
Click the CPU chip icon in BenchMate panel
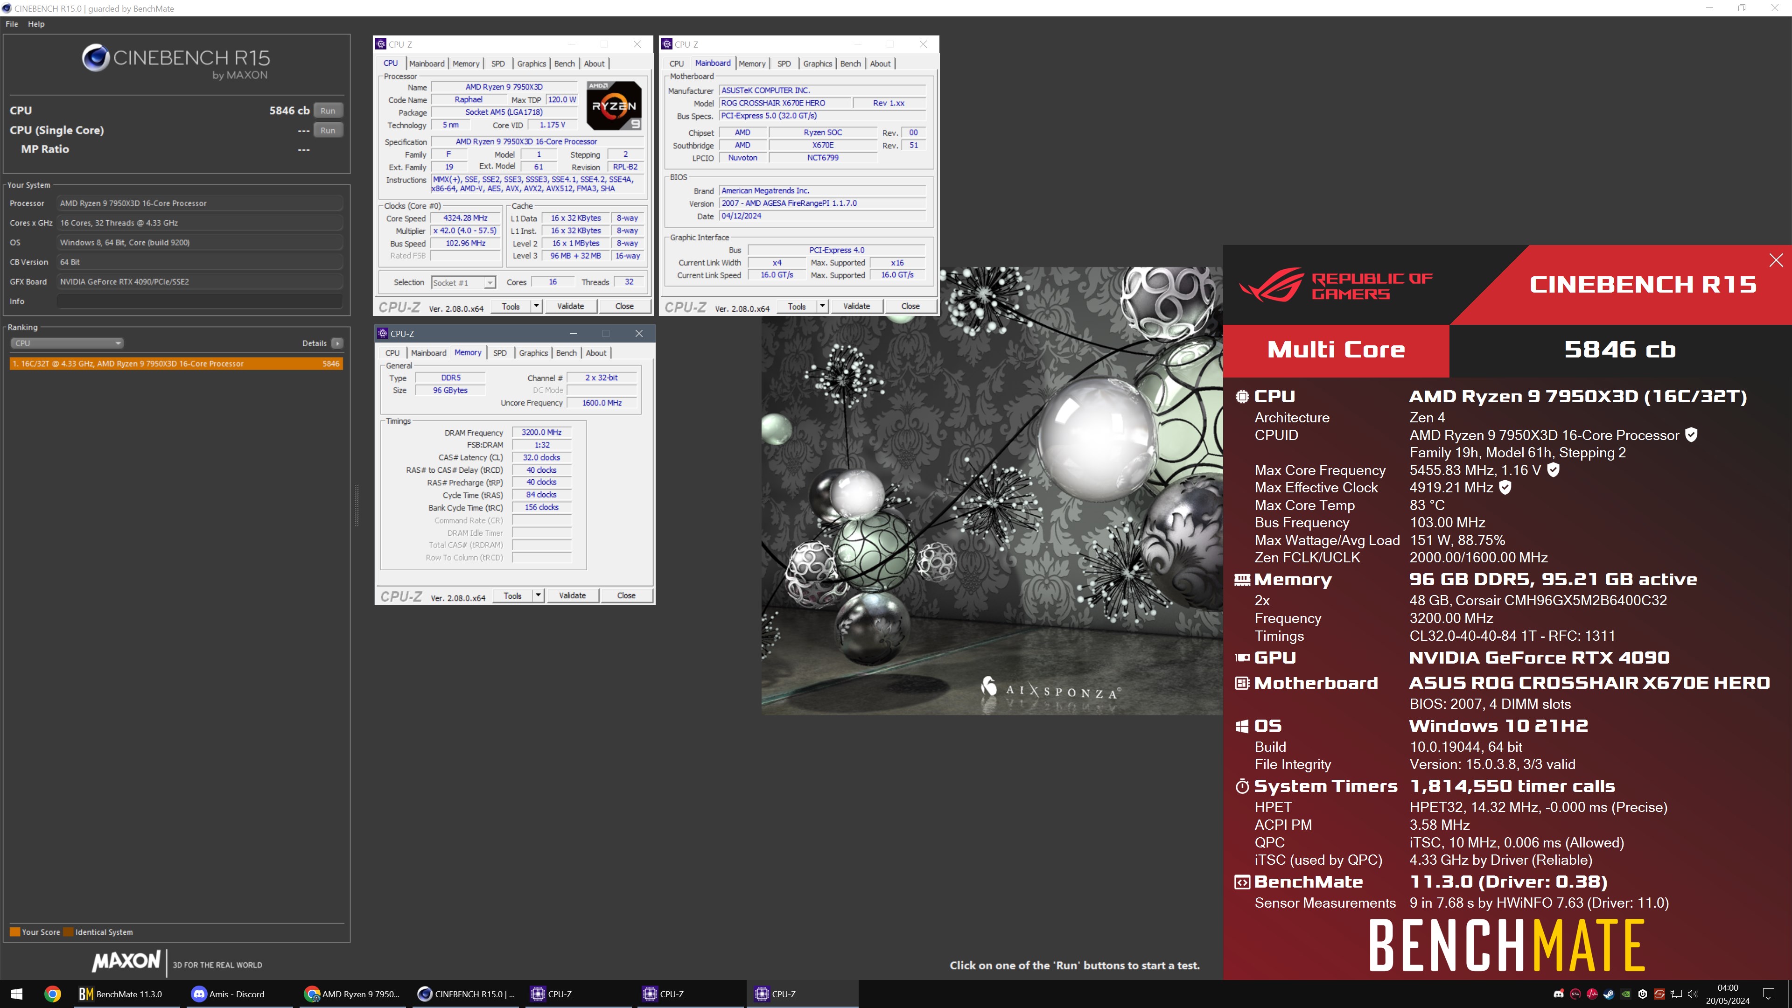coord(1242,397)
